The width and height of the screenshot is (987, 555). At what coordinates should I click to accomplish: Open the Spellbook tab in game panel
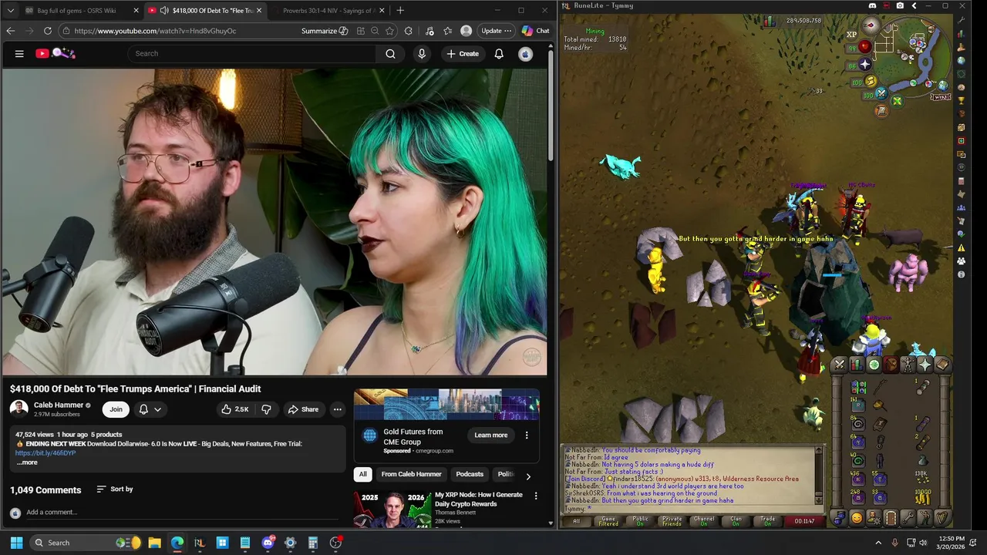coord(942,365)
